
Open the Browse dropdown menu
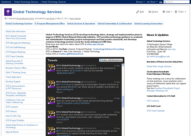141,2
